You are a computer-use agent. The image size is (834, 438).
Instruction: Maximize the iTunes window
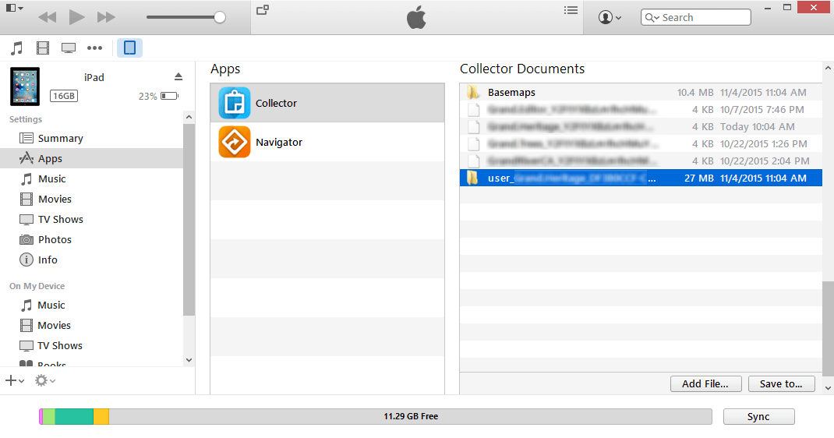(x=787, y=8)
